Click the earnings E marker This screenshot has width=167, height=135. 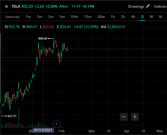tap(57, 124)
